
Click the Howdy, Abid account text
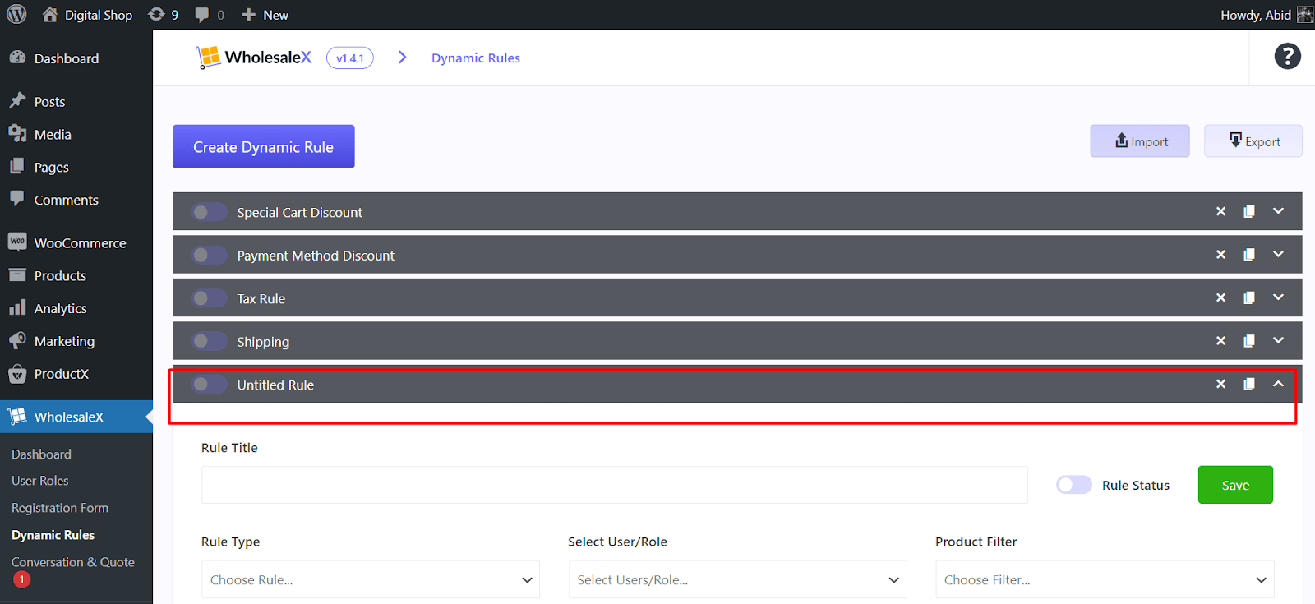(x=1256, y=15)
